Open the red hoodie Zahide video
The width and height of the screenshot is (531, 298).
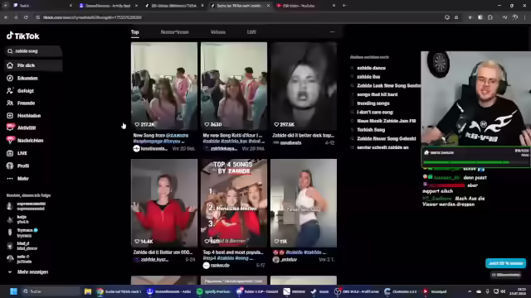click(x=164, y=203)
